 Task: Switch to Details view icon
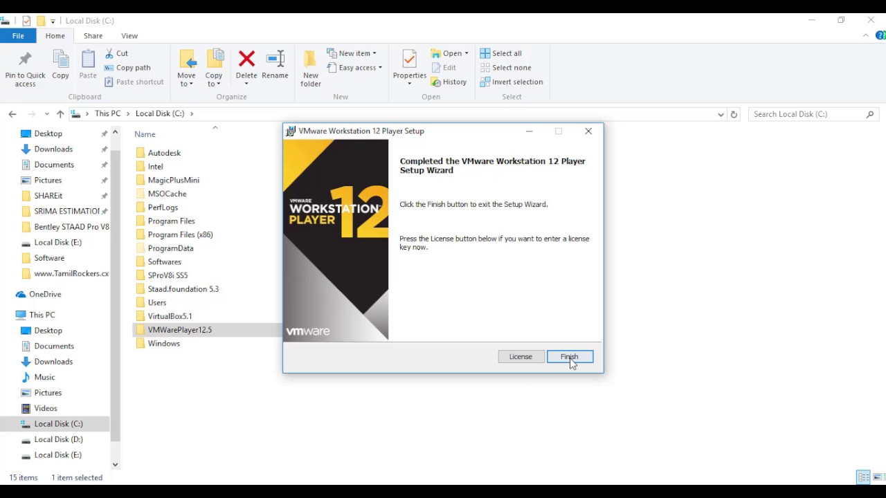[863, 477]
